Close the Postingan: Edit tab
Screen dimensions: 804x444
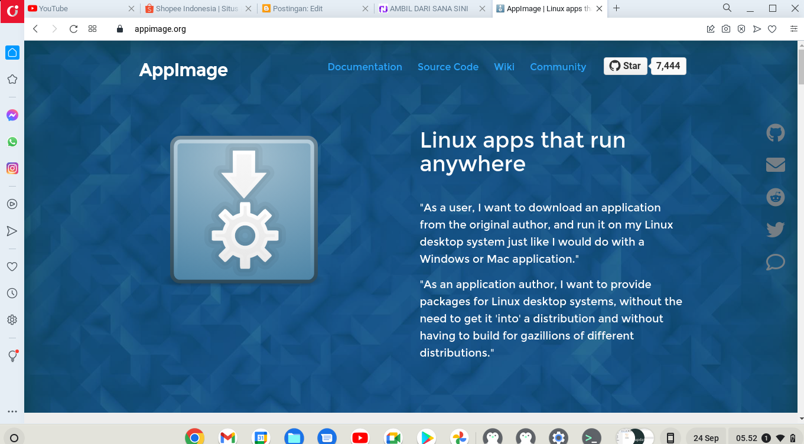[x=366, y=9]
